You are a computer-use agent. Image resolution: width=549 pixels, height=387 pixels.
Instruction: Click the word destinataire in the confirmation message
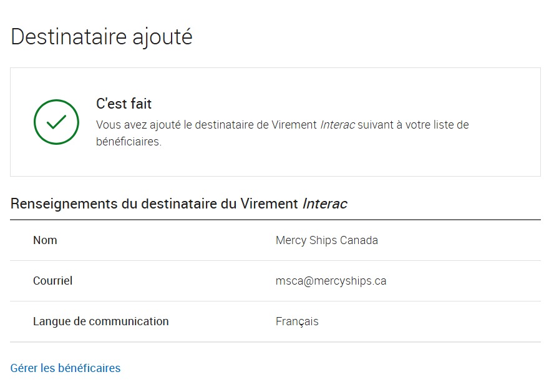tap(225, 125)
